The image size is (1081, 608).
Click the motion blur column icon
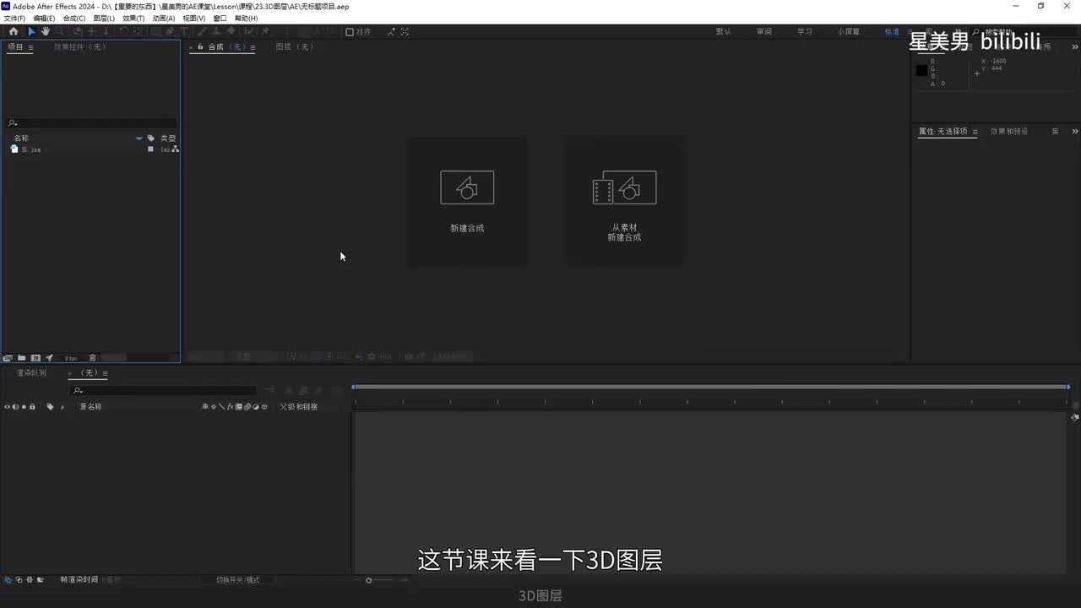[247, 407]
